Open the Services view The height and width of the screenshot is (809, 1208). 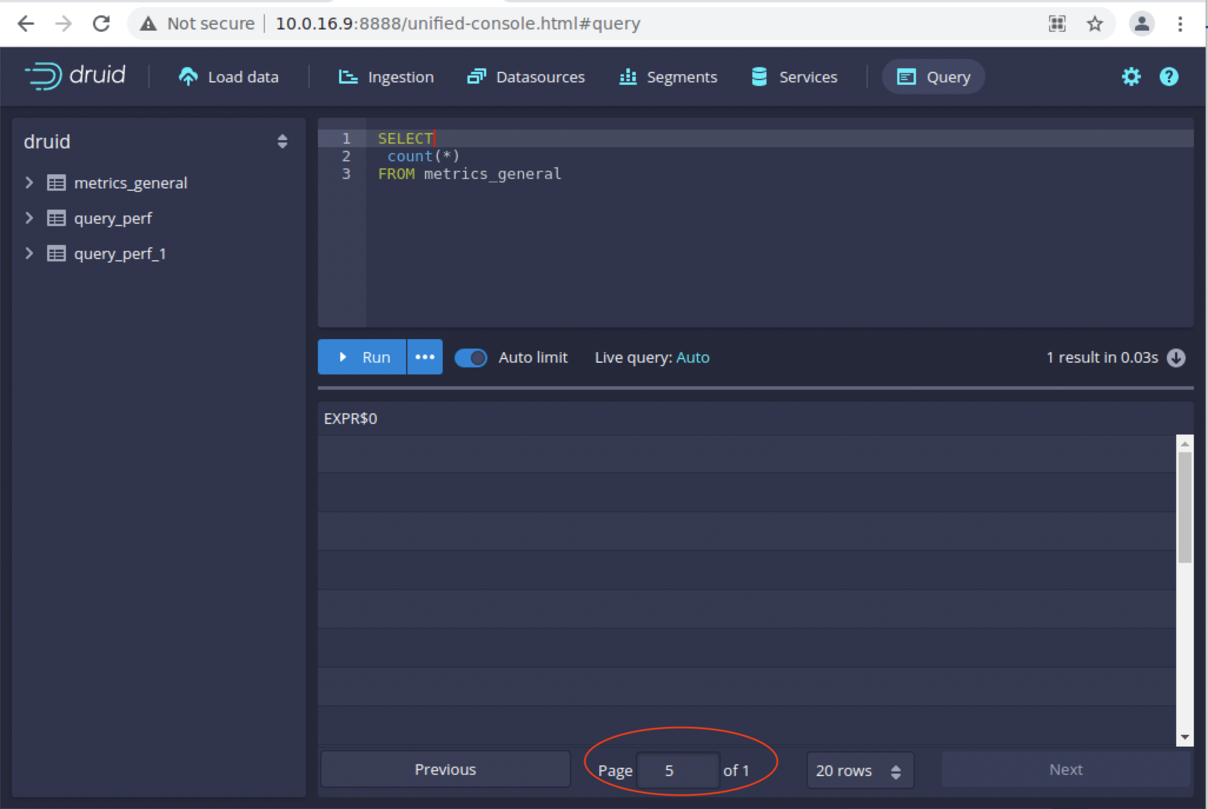pyautogui.click(x=794, y=77)
